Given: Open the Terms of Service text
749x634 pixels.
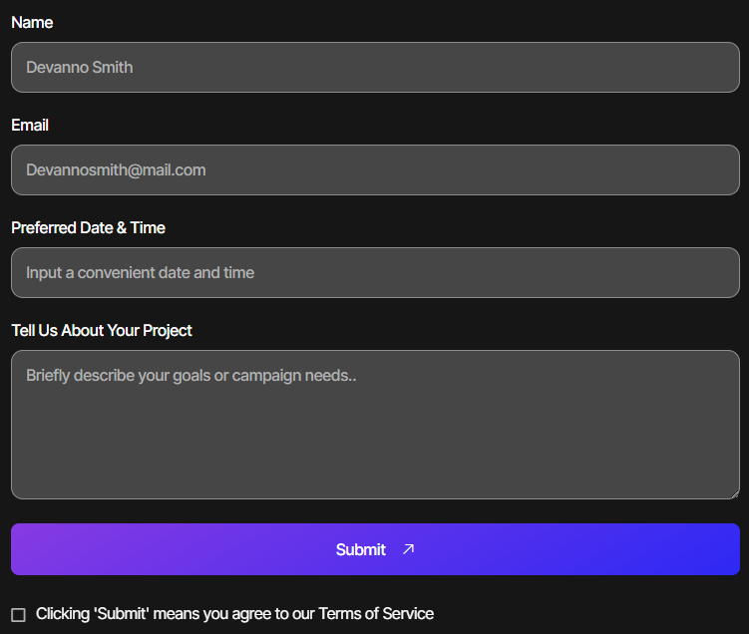Looking at the screenshot, I should pyautogui.click(x=376, y=614).
